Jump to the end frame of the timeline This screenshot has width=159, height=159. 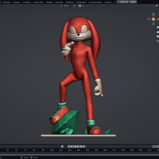point(84,146)
